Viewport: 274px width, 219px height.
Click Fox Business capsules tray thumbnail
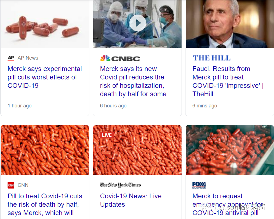pyautogui.click(x=229, y=150)
